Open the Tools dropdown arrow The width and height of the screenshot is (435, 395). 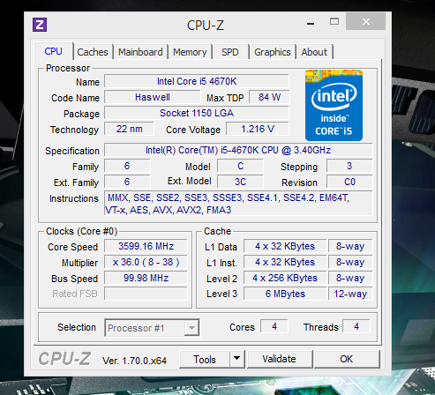(237, 359)
